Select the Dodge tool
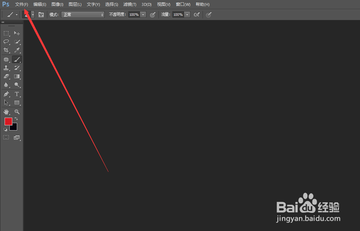 17,85
